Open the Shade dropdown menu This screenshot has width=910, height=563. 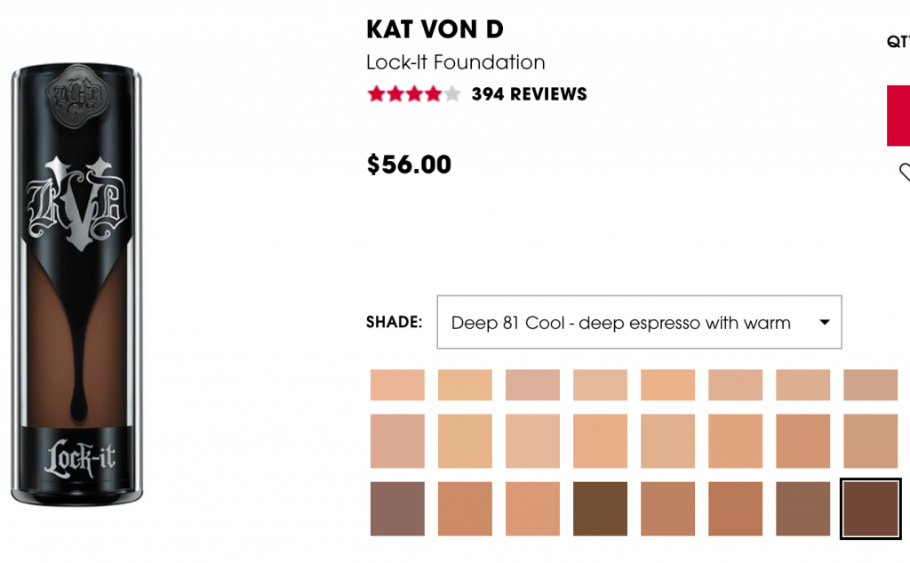[x=639, y=322]
